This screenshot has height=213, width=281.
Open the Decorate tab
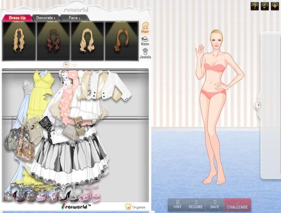pos(45,18)
